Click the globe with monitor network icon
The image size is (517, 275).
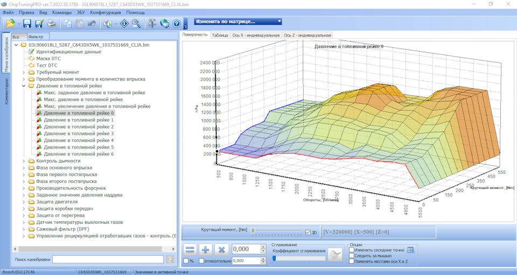pyautogui.click(x=165, y=23)
